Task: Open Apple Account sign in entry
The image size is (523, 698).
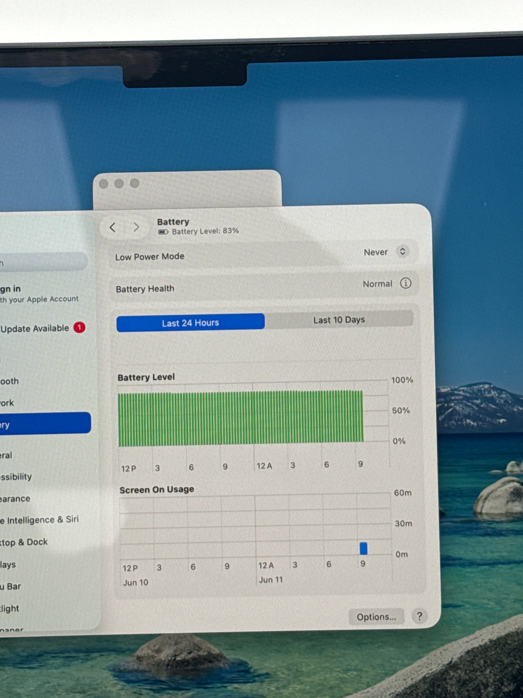Action: coord(39,294)
